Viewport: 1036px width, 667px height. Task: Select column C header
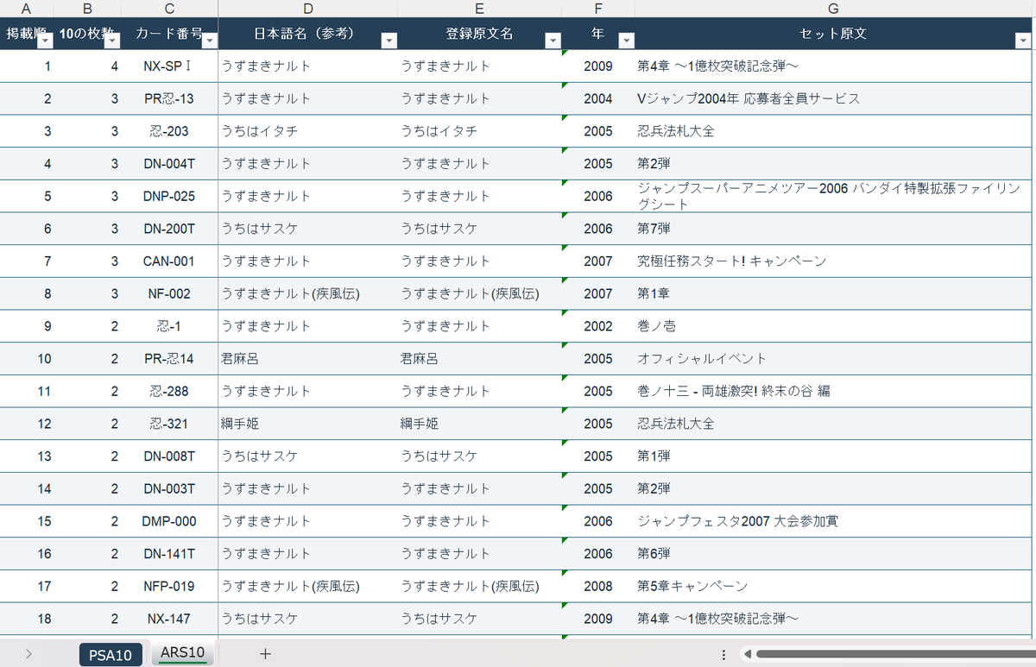169,9
